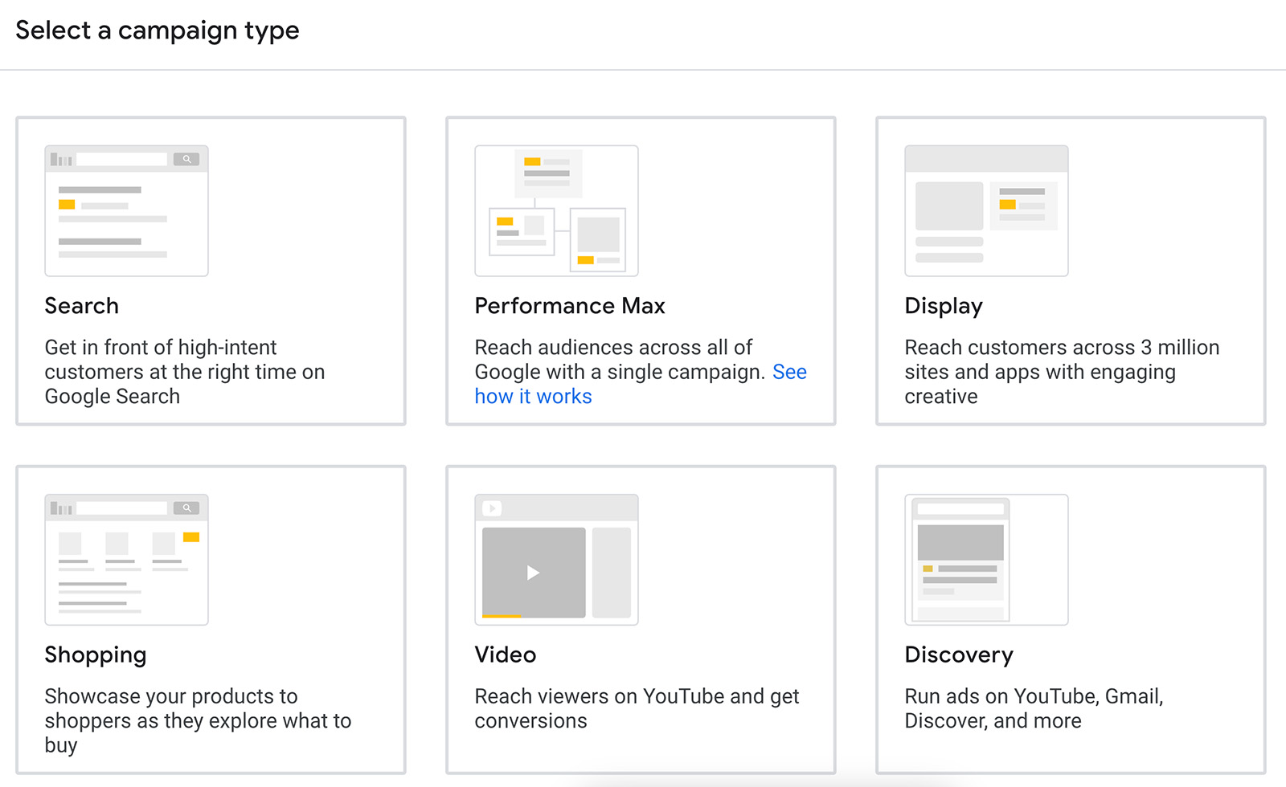Select the Performance Max illustration icon

click(556, 210)
